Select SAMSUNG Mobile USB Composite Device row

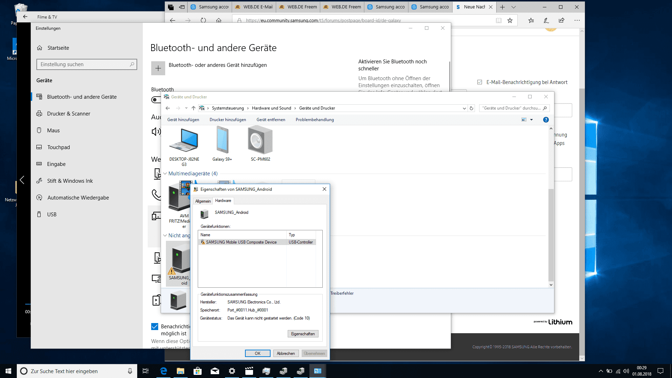[x=257, y=242]
